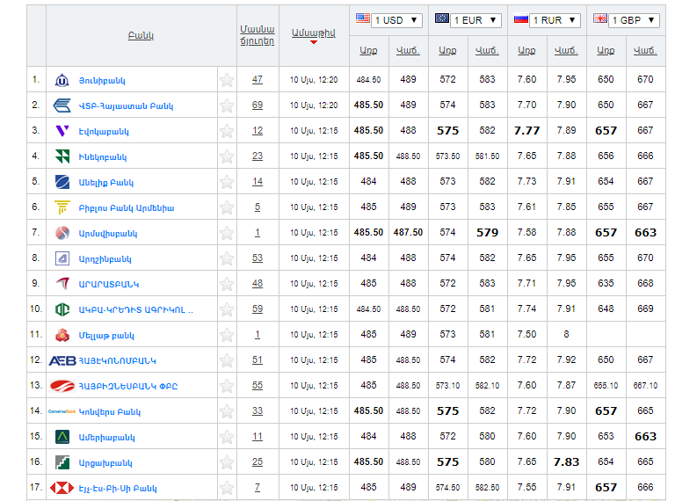Click the Russian flag icon next to RUR
675x501 pixels.
point(521,19)
